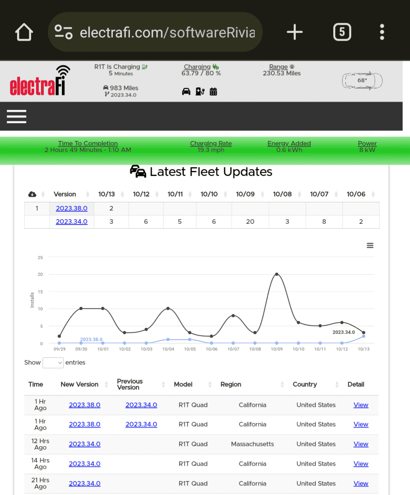Open 2023.34.0 in 21 Hrs Ago row
Viewport: 410px width, 495px height.
point(84,484)
